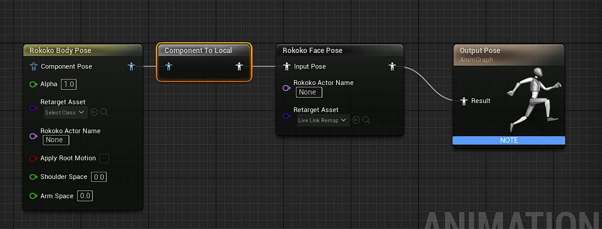Click the Input Pose label
602x229 pixels.
point(310,66)
